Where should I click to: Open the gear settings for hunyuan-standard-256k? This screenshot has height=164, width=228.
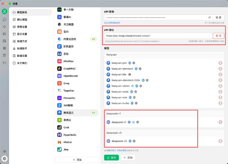[x=147, y=80]
